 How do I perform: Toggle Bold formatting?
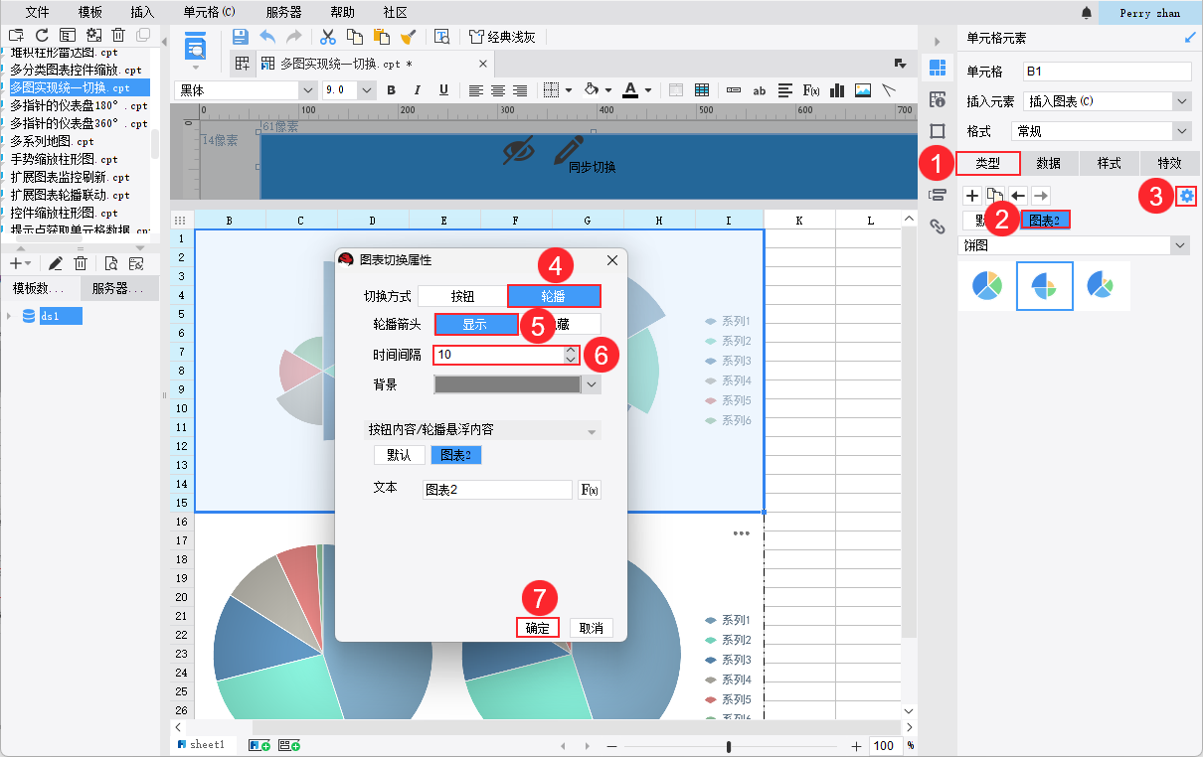(x=392, y=90)
